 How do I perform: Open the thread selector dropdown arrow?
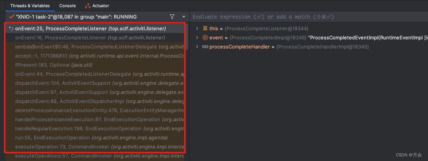click(184, 17)
